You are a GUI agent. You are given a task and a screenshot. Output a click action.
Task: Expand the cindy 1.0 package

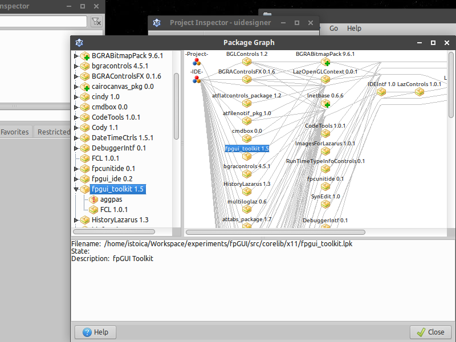click(x=76, y=96)
